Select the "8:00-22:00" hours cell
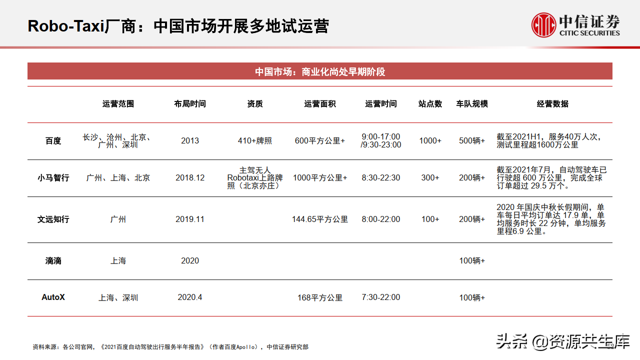Viewport: 640px width, 360px height. pos(381,219)
